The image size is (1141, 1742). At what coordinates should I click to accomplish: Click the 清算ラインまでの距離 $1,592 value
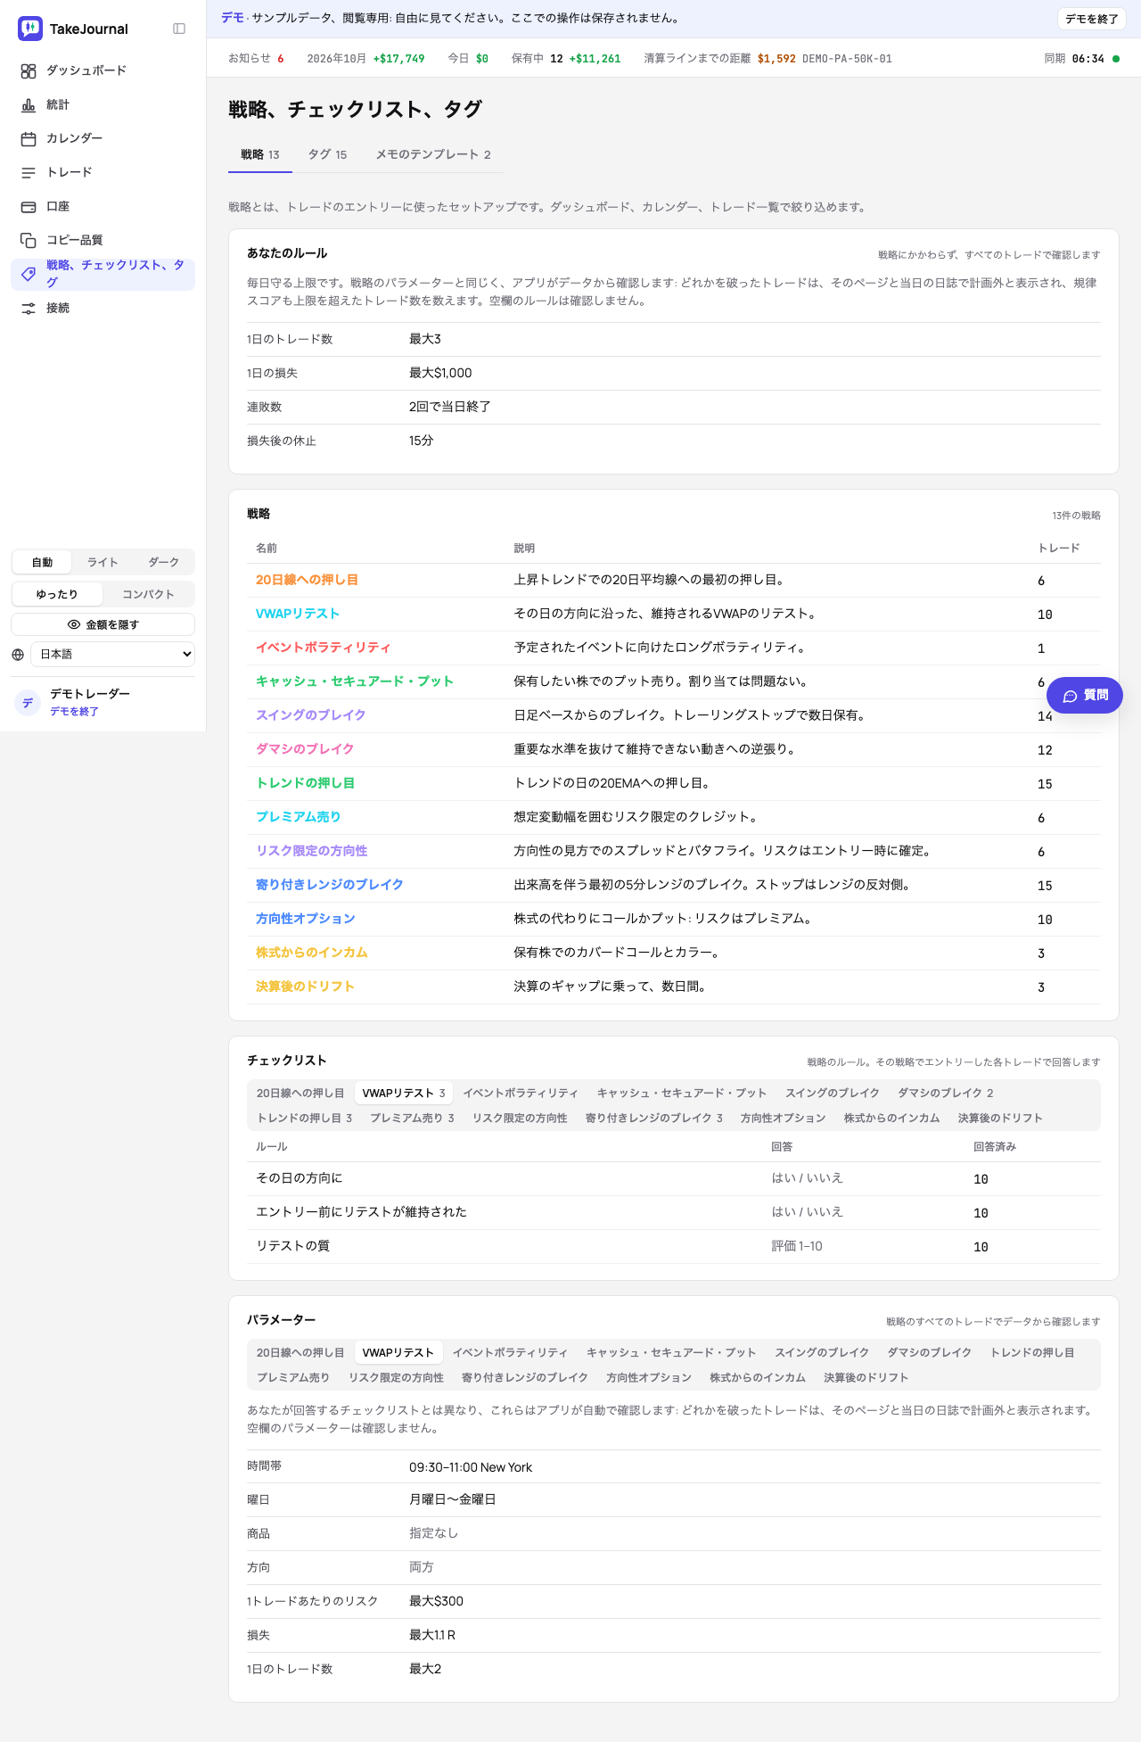776,59
